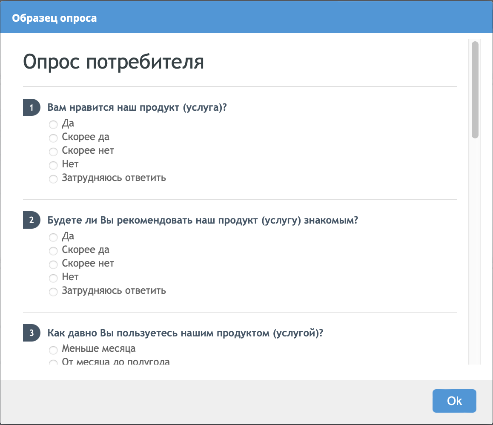
Task: Choose "Скорее да" under question 2
Action: [53, 251]
